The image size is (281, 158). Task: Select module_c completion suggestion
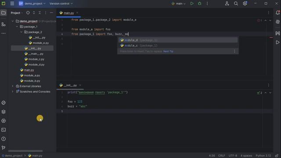pos(178,46)
